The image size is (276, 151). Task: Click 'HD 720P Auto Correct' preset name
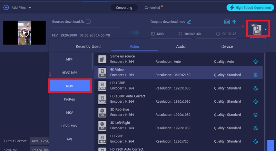127,149
